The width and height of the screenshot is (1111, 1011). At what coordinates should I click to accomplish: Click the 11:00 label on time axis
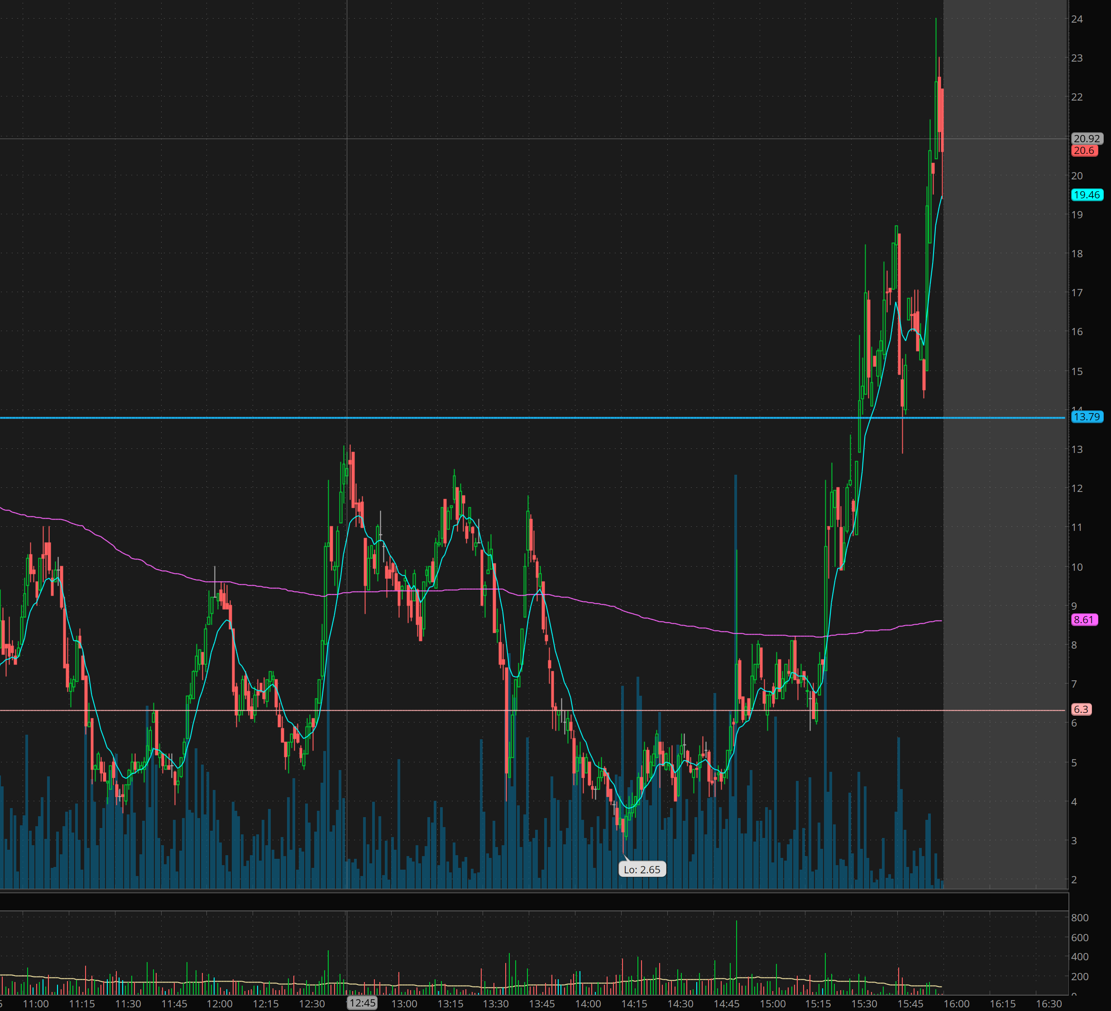tap(36, 1003)
